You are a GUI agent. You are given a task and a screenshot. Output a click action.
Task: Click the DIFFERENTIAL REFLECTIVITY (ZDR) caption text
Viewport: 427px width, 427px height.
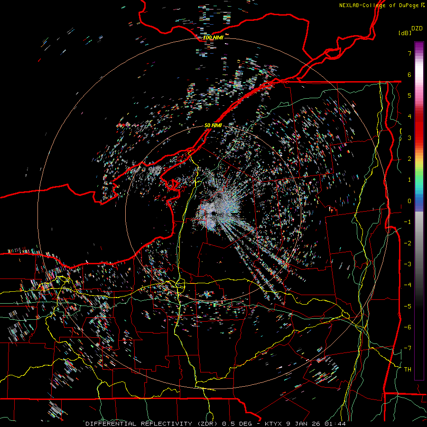point(152,424)
